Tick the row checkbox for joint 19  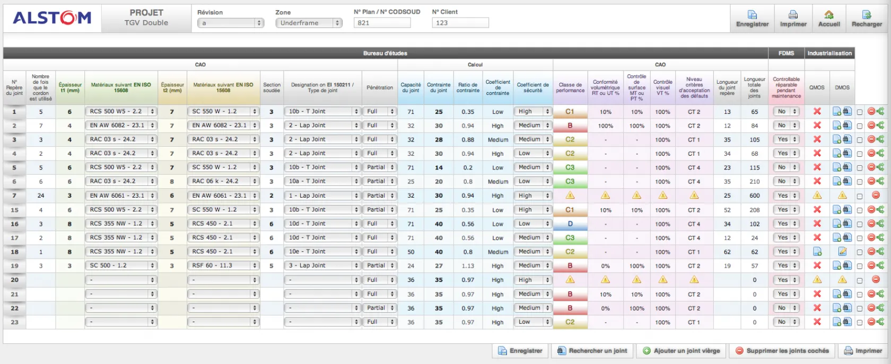860,266
